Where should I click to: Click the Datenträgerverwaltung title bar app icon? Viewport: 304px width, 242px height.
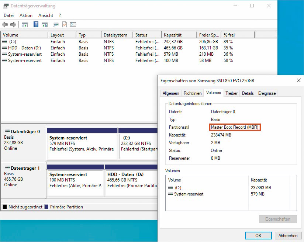pyautogui.click(x=6, y=6)
